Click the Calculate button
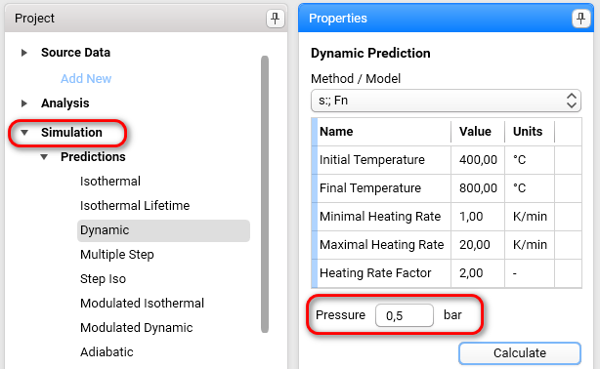 coord(520,353)
